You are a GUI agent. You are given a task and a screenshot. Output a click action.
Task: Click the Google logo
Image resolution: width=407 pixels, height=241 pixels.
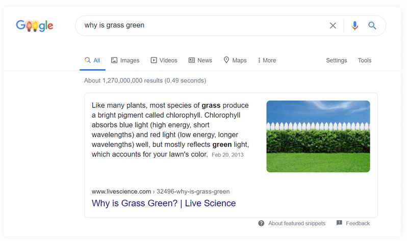pyautogui.click(x=35, y=25)
